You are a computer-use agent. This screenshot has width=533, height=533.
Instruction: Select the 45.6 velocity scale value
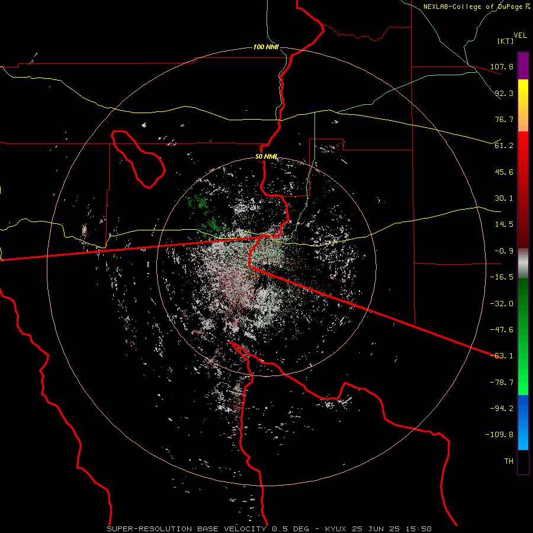click(x=504, y=172)
